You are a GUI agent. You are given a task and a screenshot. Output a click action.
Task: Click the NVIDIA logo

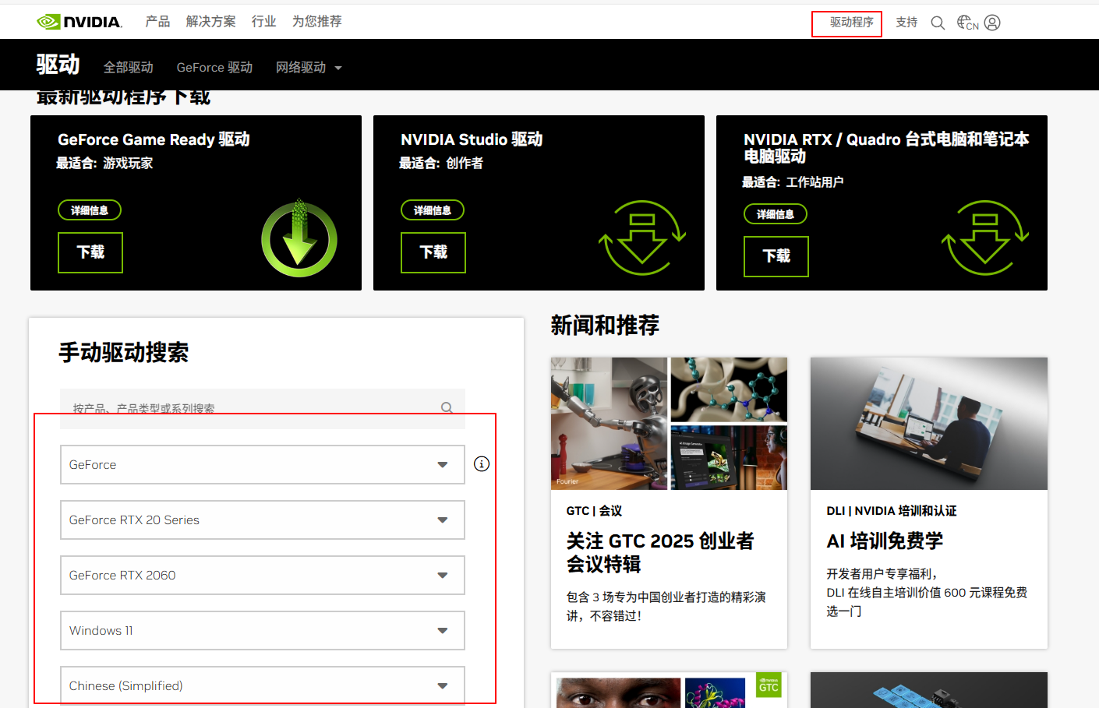point(80,22)
